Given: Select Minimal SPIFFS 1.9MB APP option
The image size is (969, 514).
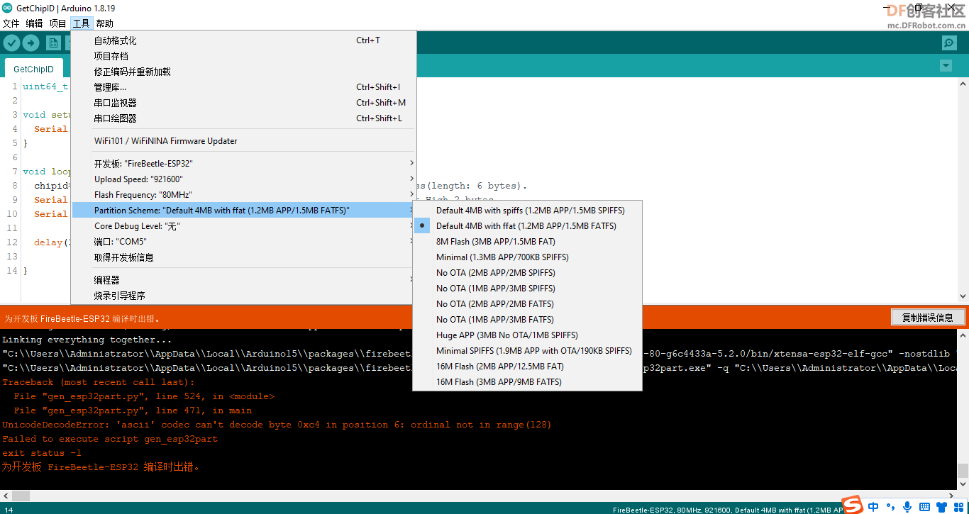Looking at the screenshot, I should 527,351.
